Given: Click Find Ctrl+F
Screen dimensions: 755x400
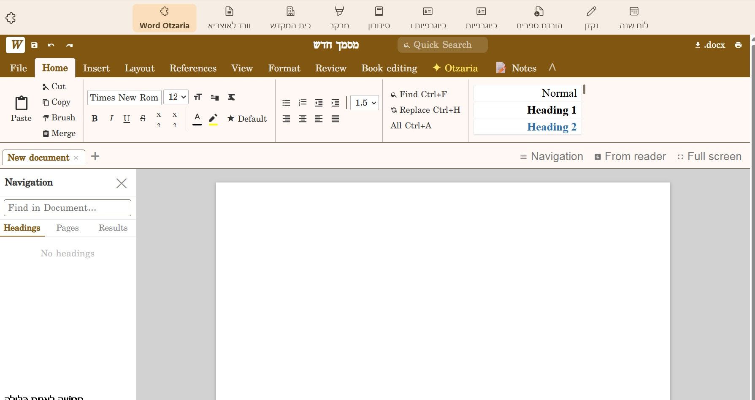Looking at the screenshot, I should pyautogui.click(x=418, y=94).
